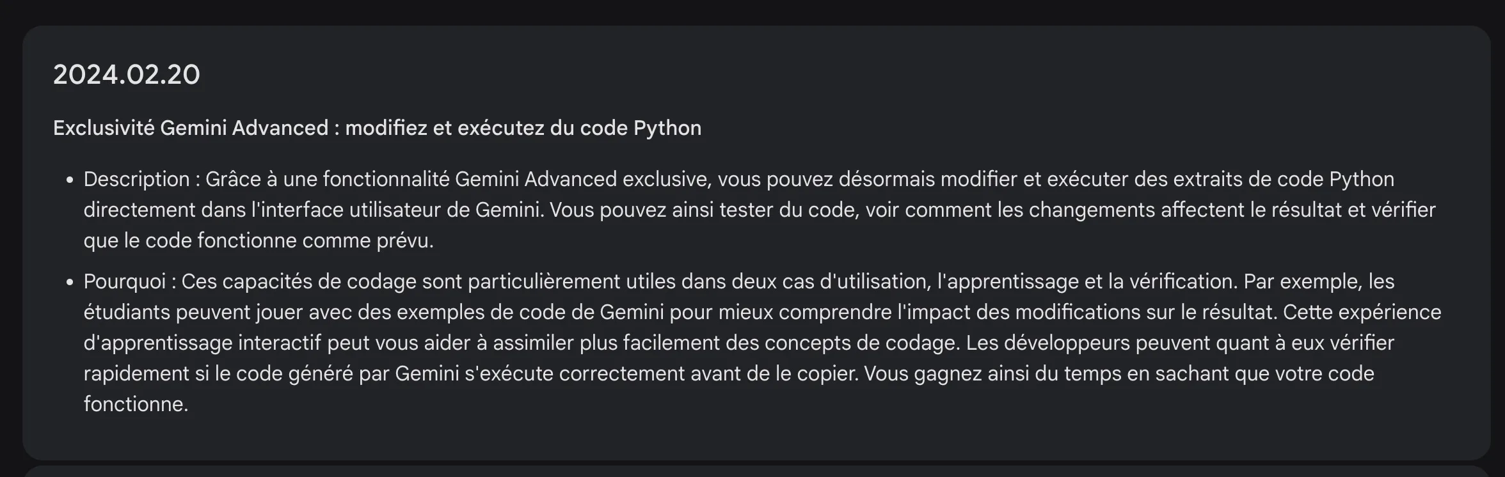The image size is (1505, 477).
Task: Click the bullet point before "Description"
Action: pos(70,180)
